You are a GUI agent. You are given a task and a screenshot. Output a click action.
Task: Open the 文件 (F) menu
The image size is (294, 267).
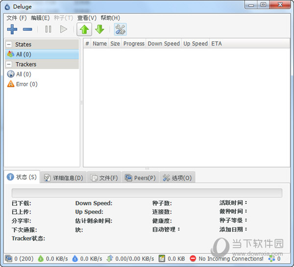click(x=17, y=18)
